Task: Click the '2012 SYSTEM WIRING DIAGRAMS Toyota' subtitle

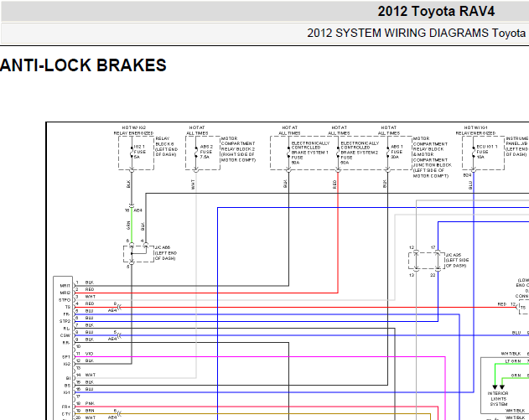Action: tap(417, 33)
